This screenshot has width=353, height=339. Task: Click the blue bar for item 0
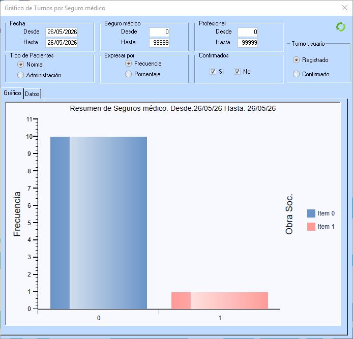click(x=99, y=223)
